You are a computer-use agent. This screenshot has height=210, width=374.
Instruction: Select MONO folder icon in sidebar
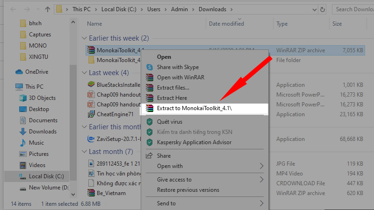23,46
